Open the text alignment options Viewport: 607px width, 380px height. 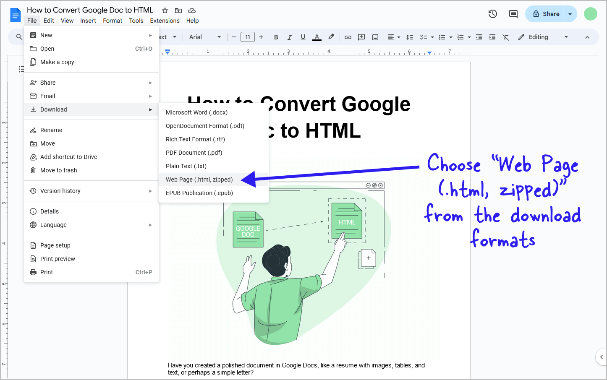[x=394, y=37]
